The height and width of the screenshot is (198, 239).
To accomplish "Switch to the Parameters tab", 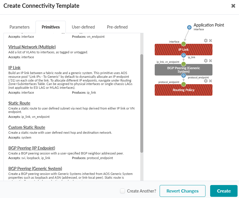I will pyautogui.click(x=19, y=27).
